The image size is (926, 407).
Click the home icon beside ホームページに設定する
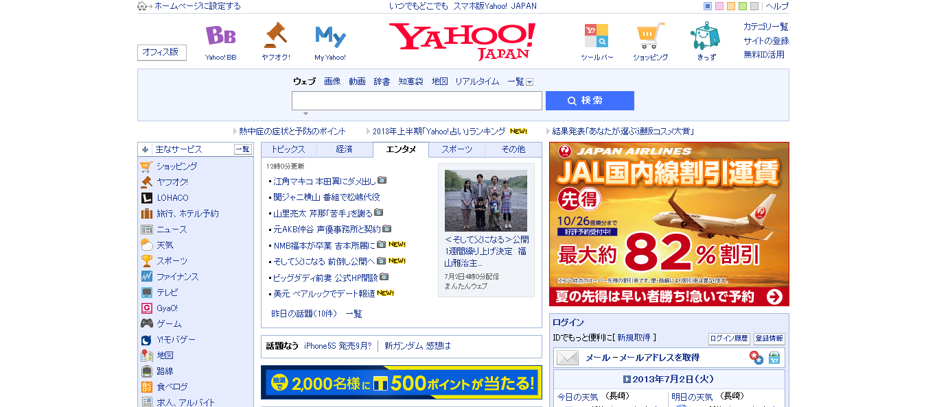click(x=143, y=6)
